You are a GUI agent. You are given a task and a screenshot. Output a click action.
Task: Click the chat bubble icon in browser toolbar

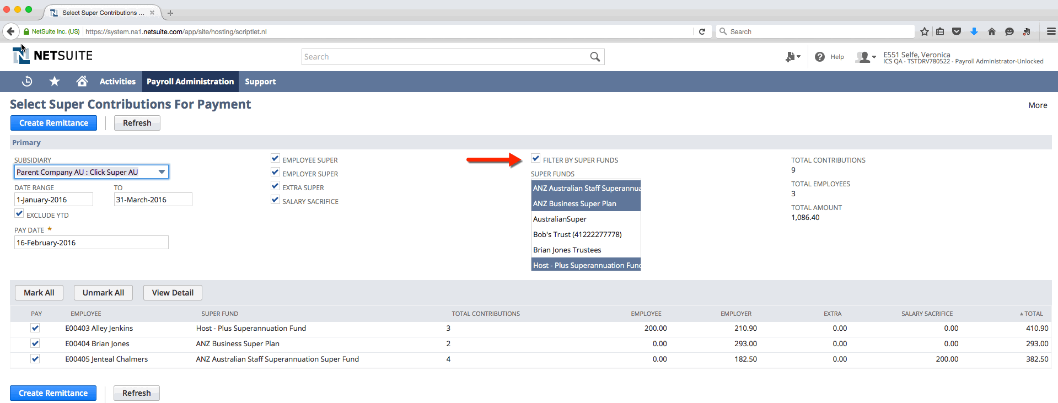[x=1009, y=31]
